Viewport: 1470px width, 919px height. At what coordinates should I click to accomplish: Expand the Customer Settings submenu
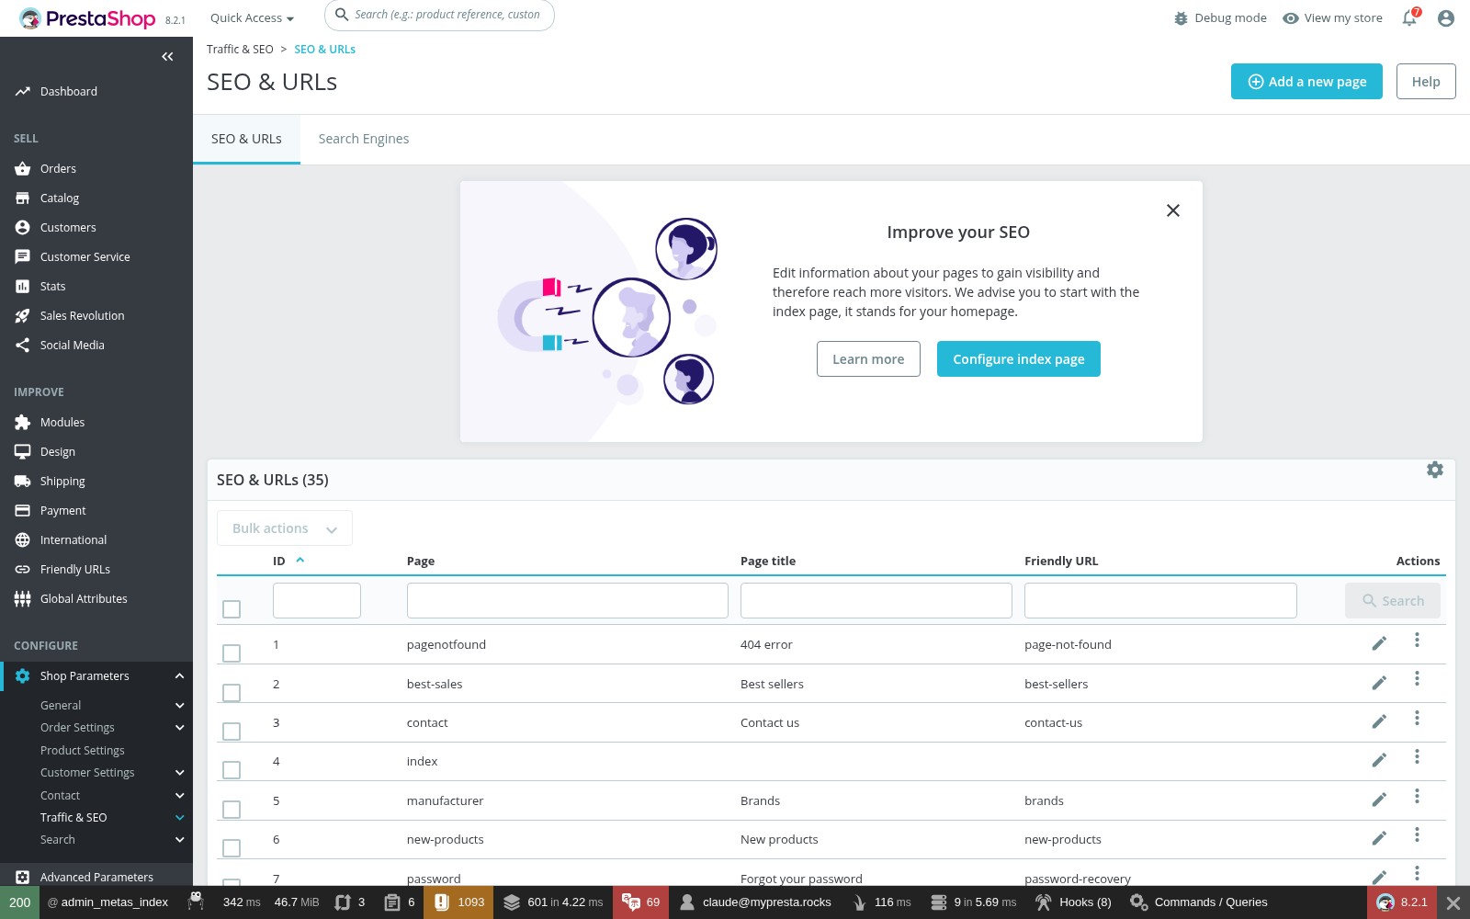pos(179,773)
